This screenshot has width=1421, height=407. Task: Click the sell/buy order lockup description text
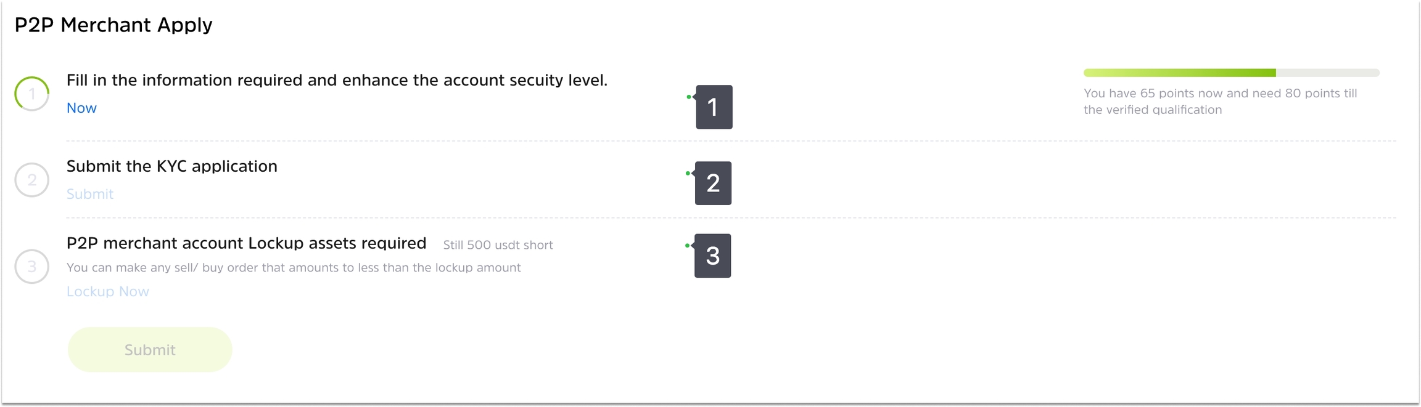coord(294,268)
